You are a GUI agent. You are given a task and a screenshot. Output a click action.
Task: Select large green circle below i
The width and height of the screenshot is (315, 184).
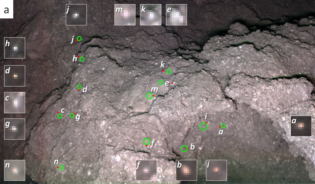click(203, 127)
